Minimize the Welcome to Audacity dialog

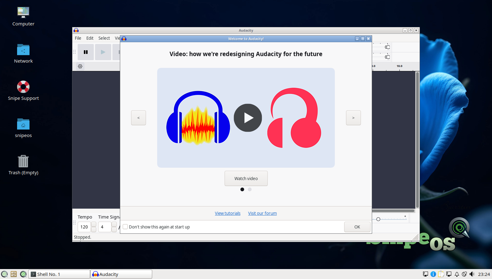coord(357,39)
